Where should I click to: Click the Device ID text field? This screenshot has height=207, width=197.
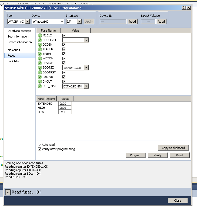tap(113, 22)
